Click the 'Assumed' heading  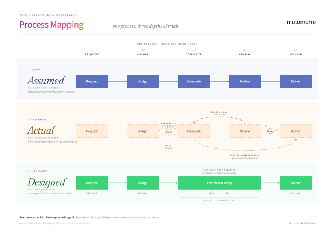pos(46,81)
